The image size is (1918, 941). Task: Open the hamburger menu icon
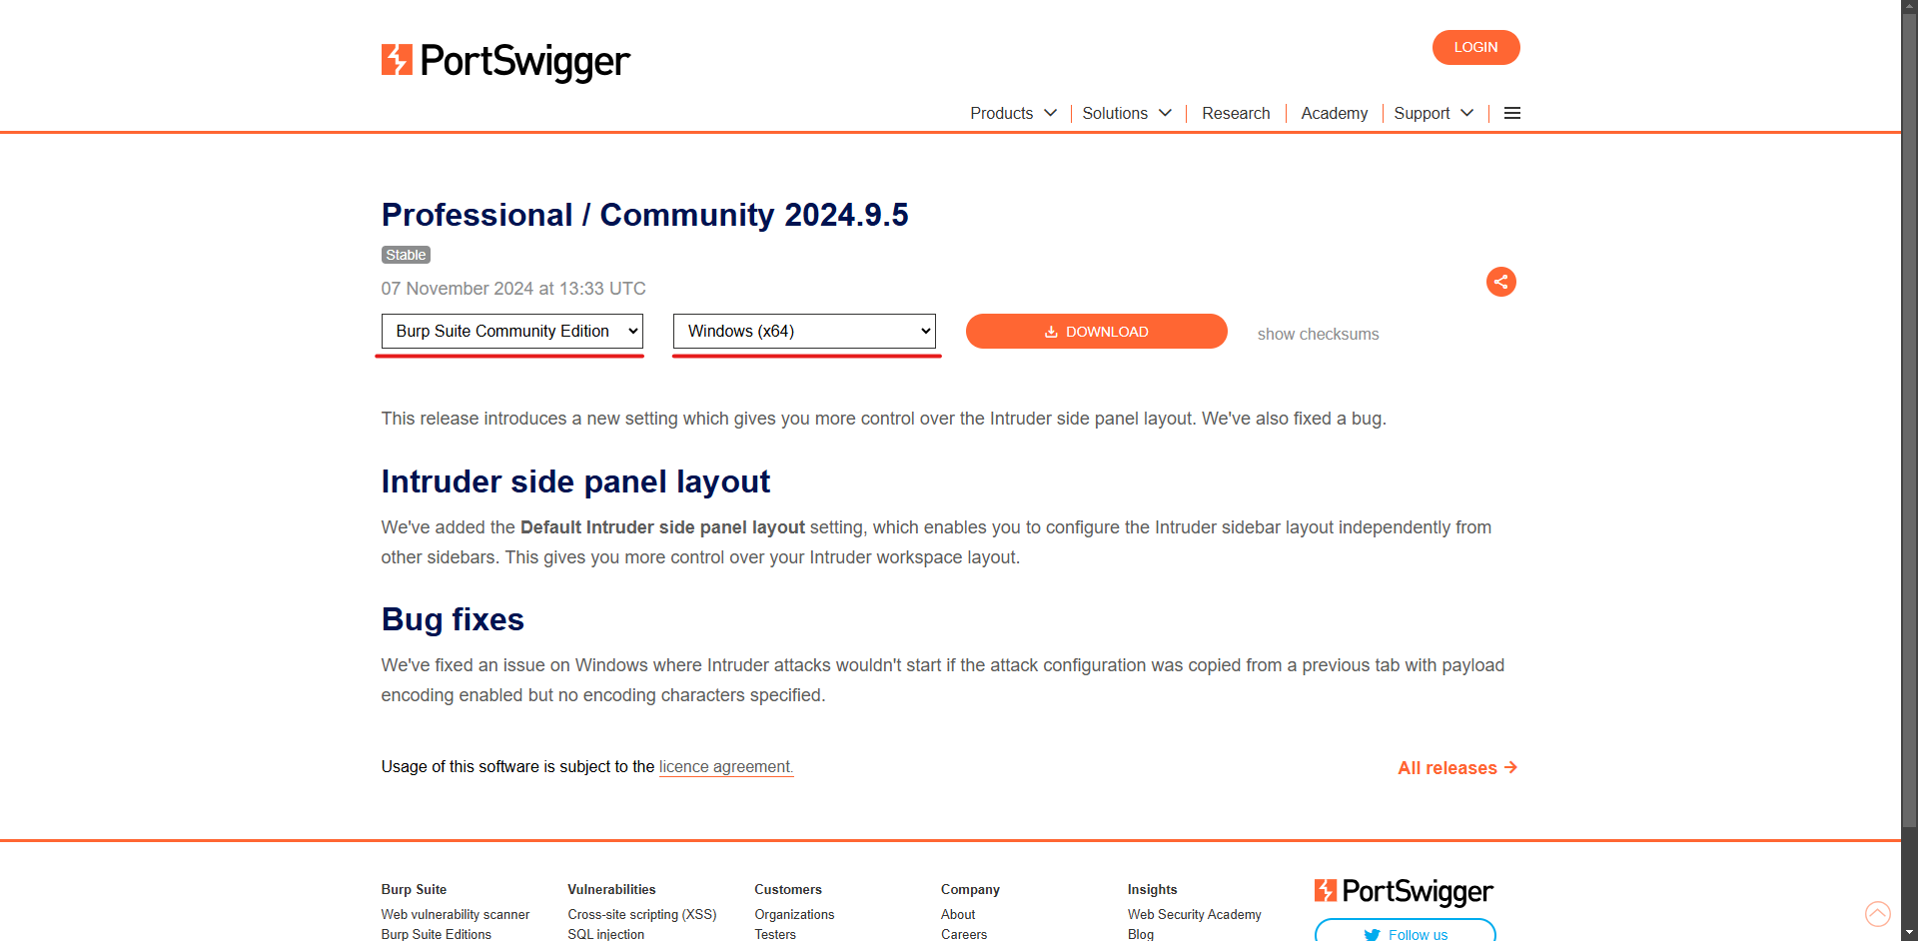click(1512, 113)
